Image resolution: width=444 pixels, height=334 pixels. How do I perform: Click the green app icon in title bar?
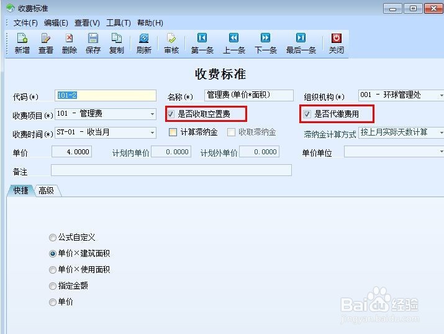click(10, 8)
